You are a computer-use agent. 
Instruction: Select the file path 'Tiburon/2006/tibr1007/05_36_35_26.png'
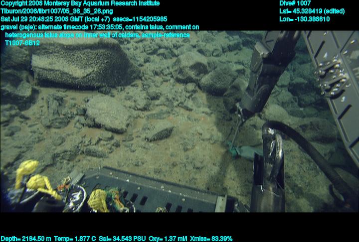tap(56, 11)
